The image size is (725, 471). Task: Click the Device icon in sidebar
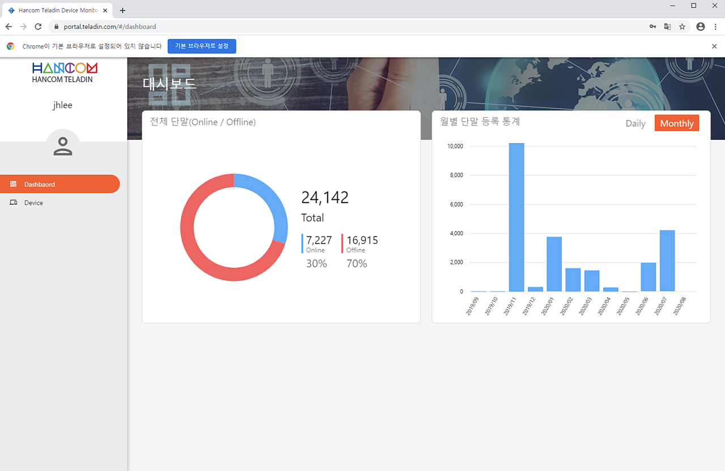[x=14, y=203]
